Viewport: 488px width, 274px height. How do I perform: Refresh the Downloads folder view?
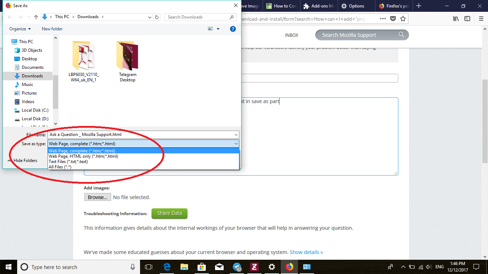157,17
